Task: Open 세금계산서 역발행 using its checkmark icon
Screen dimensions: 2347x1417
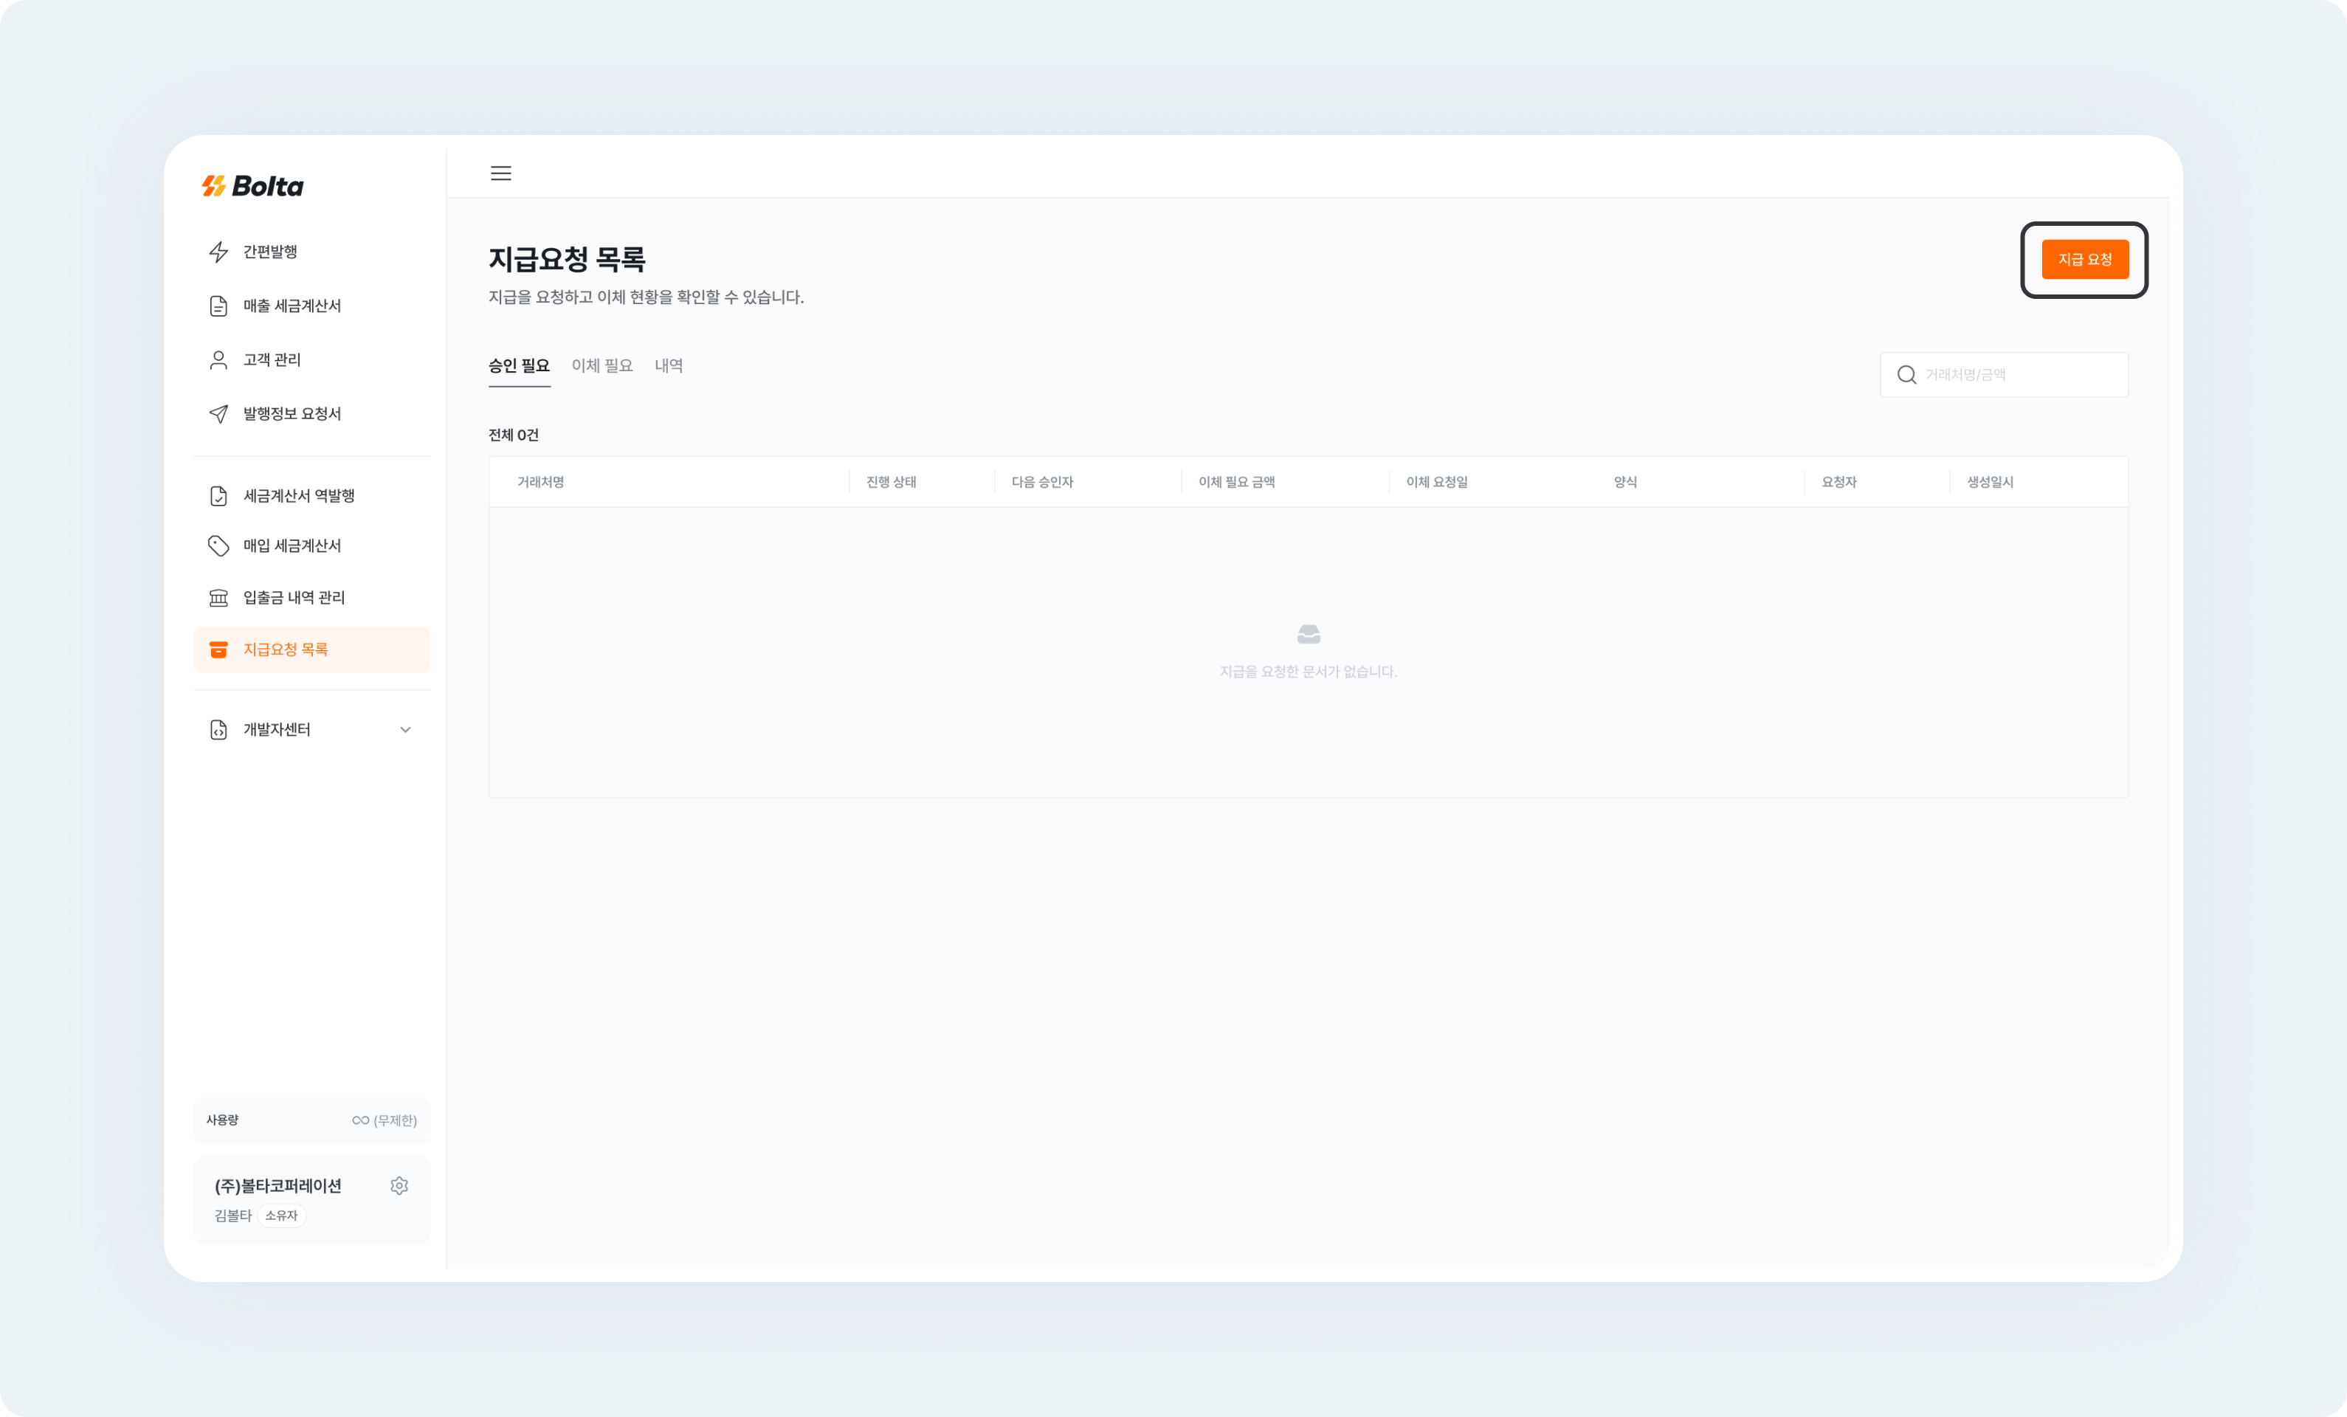Action: tap(218, 495)
